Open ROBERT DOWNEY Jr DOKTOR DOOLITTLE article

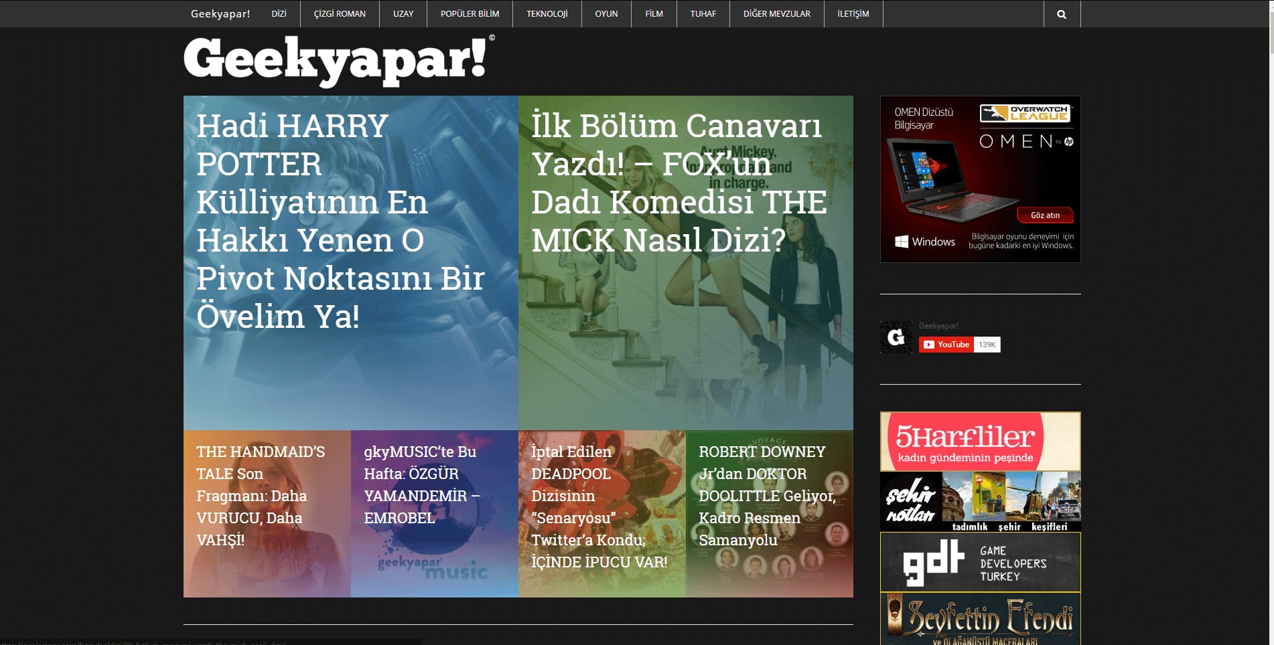pyautogui.click(x=770, y=514)
